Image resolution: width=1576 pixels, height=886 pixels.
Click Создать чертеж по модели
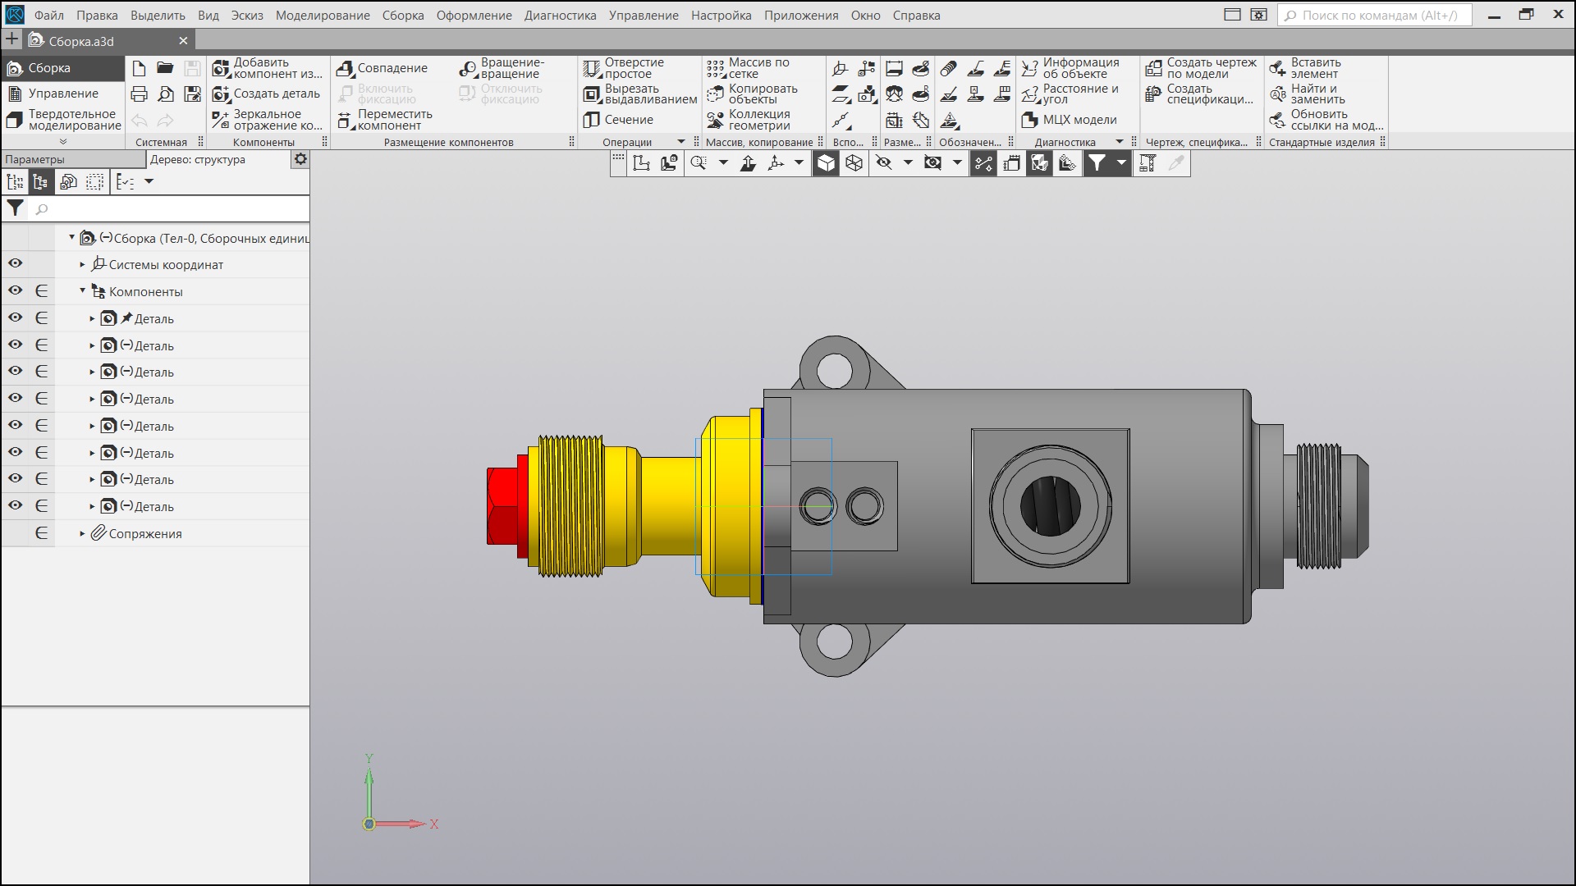(1201, 68)
